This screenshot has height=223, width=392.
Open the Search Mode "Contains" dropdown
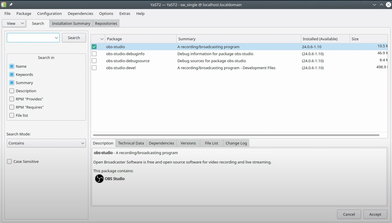coord(46,143)
